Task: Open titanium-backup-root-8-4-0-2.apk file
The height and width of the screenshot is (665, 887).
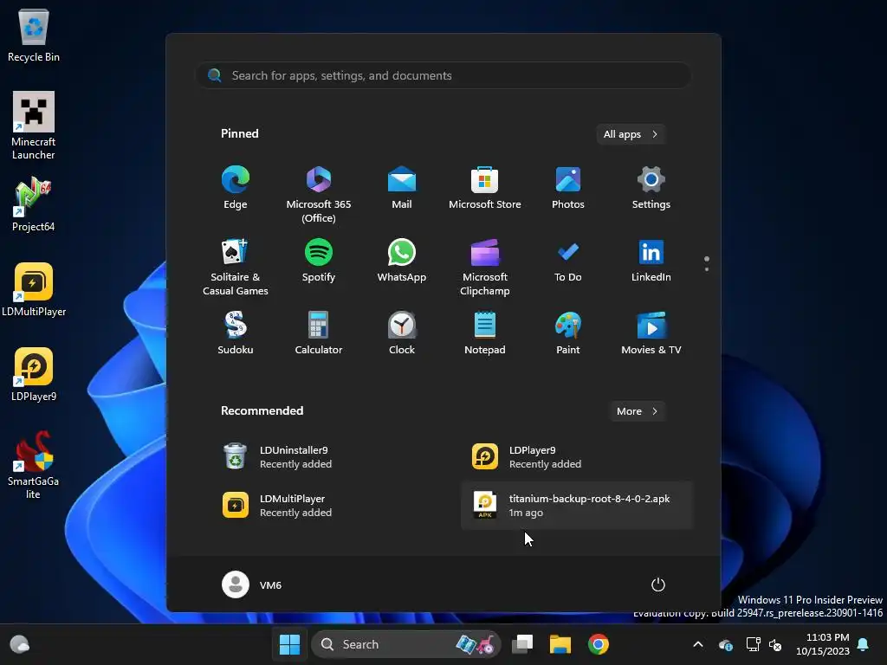Action: point(577,506)
